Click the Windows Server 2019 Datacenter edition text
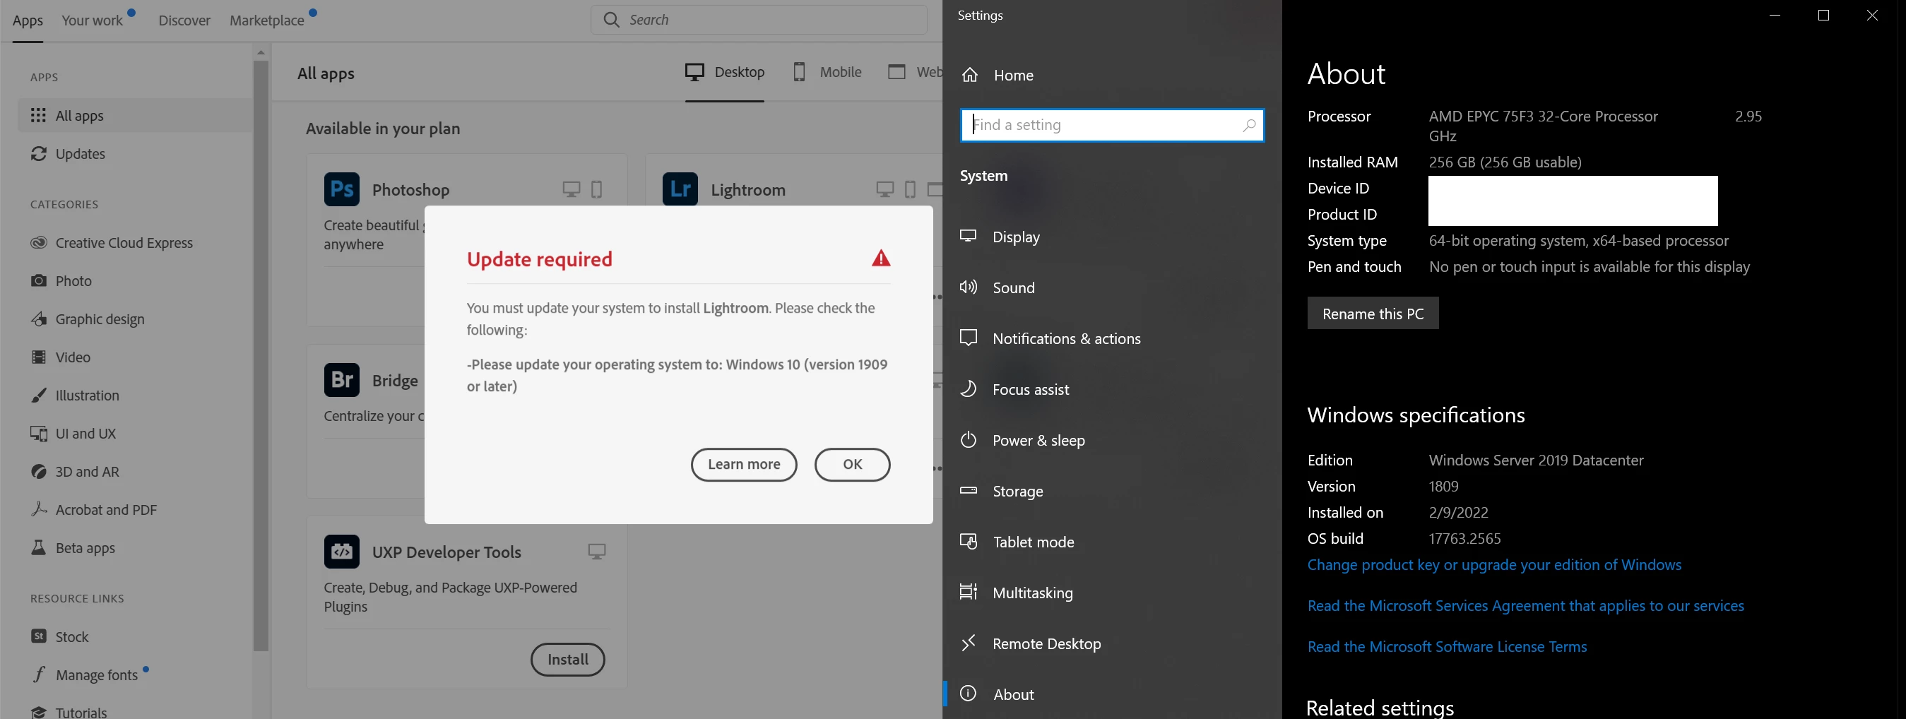This screenshot has height=719, width=1906. (x=1536, y=460)
